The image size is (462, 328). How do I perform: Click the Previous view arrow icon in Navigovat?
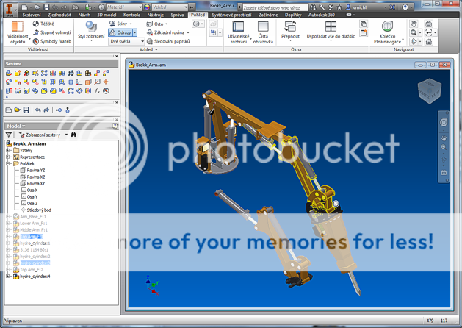(x=429, y=33)
